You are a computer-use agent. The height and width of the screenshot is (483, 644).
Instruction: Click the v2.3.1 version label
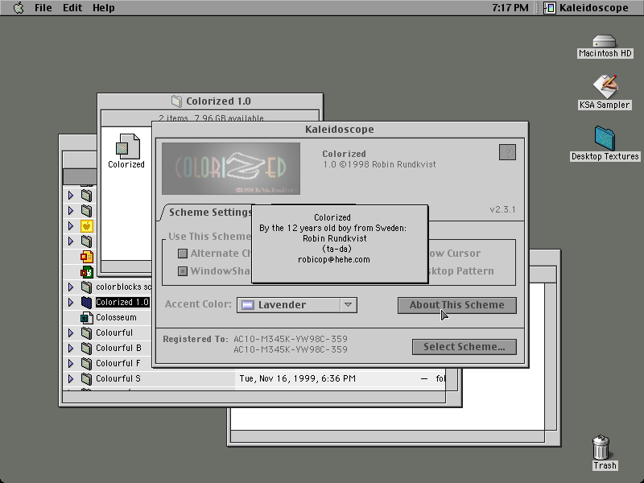pyautogui.click(x=502, y=209)
